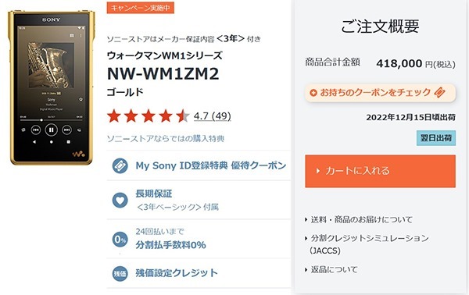Open お持ちのクーポンをチェック coupon button
The image size is (469, 295).
pos(380,93)
